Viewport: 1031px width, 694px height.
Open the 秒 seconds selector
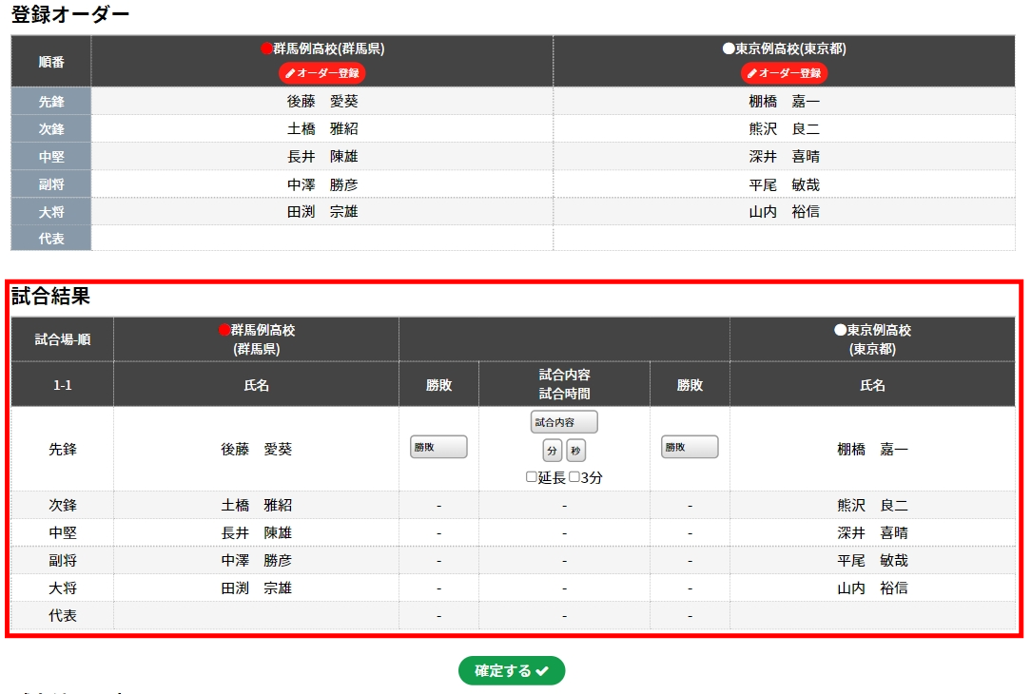point(576,451)
